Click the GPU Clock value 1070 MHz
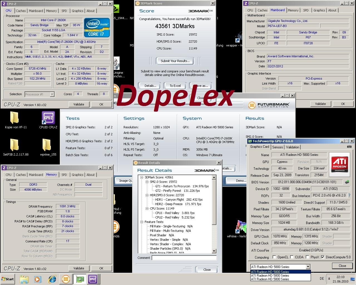The image size is (356, 285). [280, 236]
